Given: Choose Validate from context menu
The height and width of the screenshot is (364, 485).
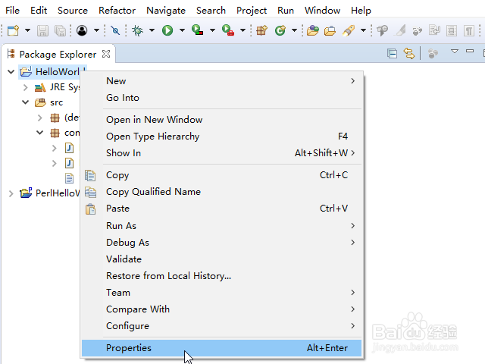Looking at the screenshot, I should tap(221, 259).
